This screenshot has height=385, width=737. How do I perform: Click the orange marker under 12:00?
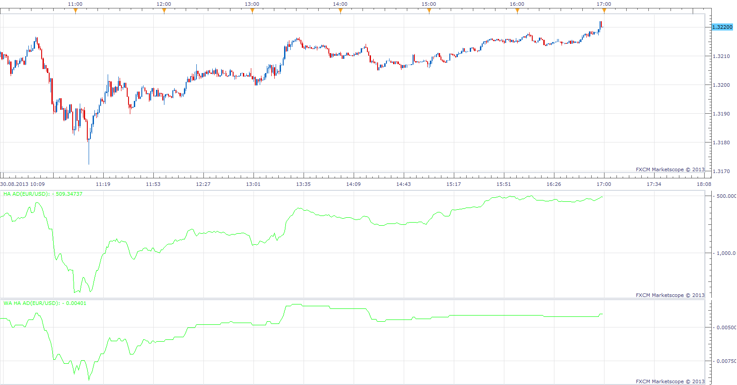[x=164, y=11]
